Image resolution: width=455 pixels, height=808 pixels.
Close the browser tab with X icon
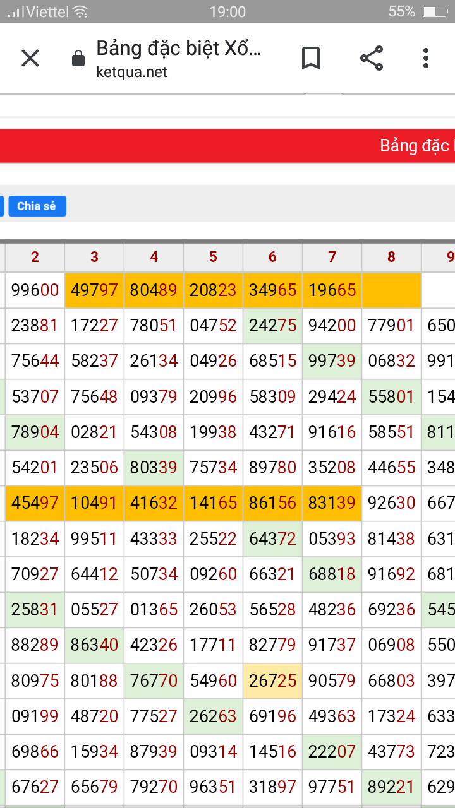pos(30,59)
